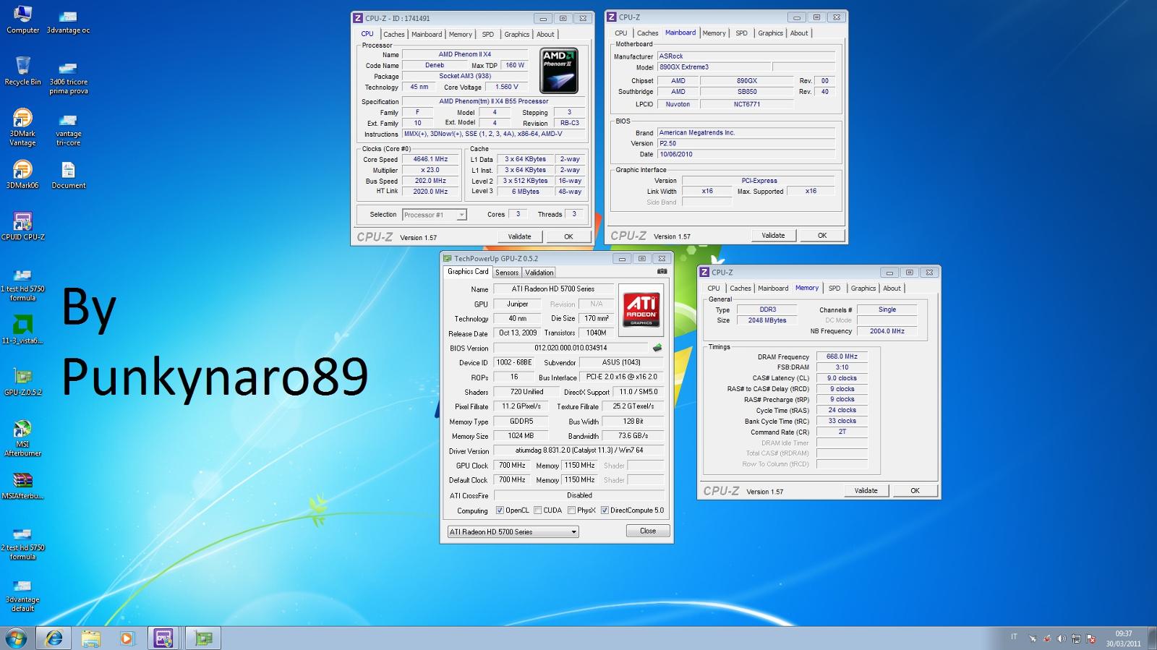Switch to the GPU-Z taskbar button
Image resolution: width=1157 pixels, height=650 pixels.
[x=203, y=638]
